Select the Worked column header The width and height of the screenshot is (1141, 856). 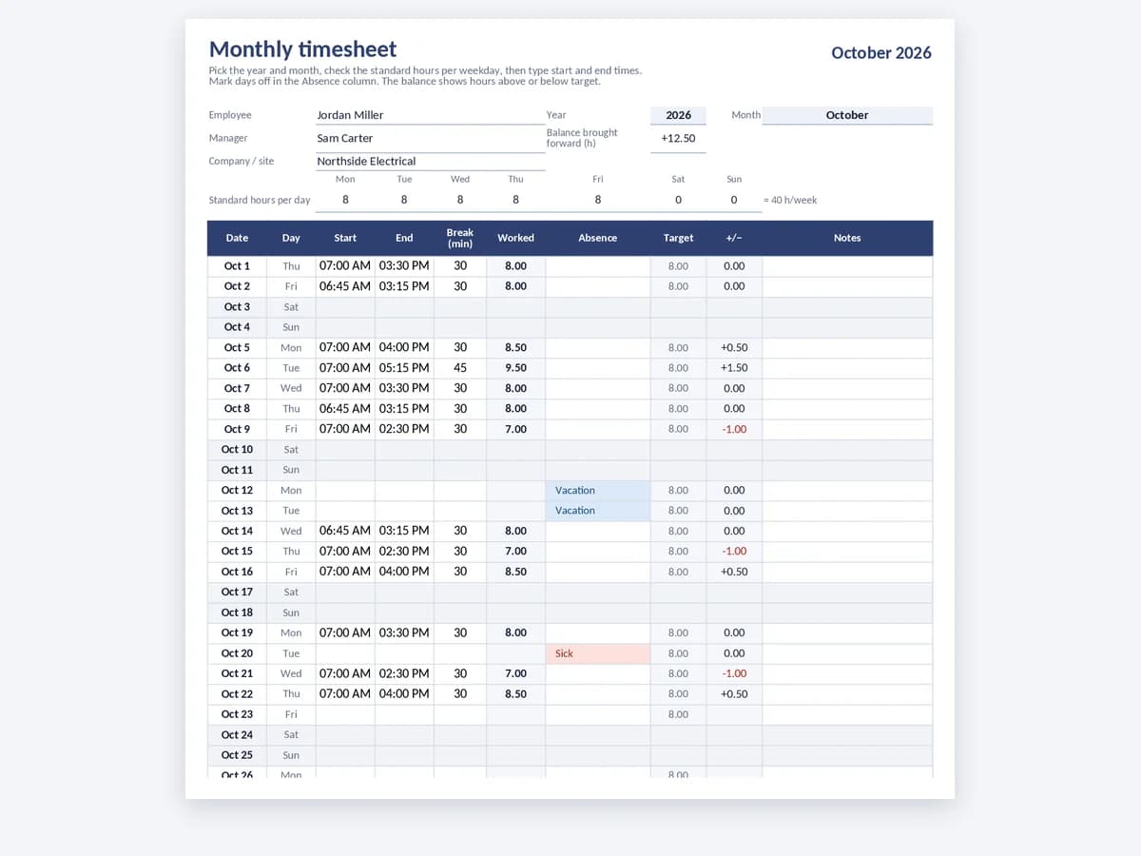point(515,238)
